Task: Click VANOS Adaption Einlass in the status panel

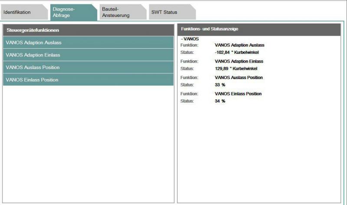Action: click(x=239, y=61)
